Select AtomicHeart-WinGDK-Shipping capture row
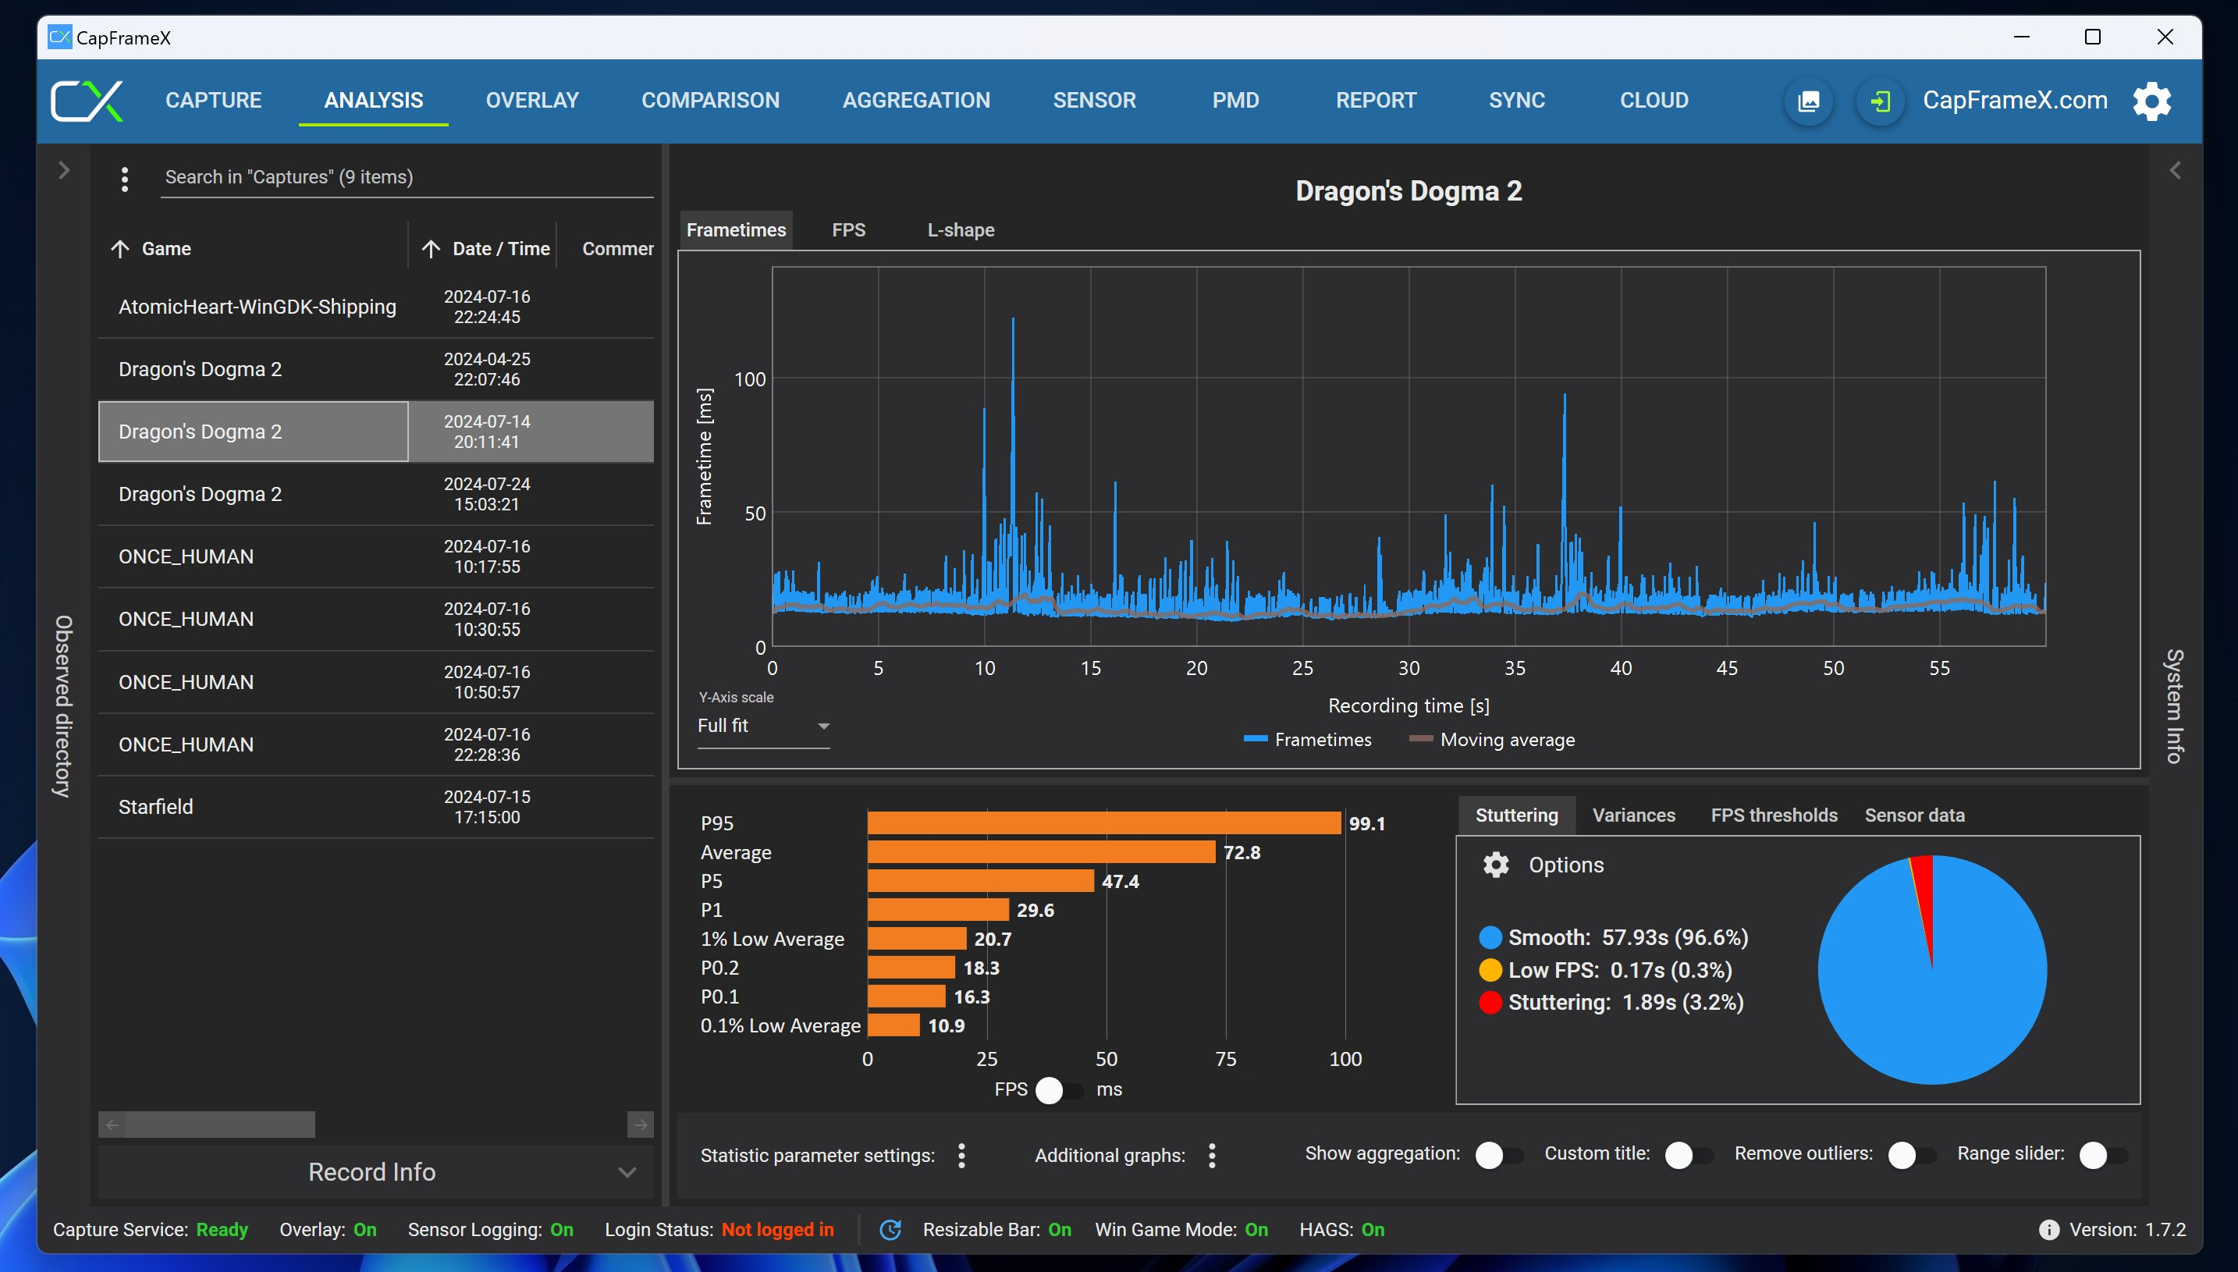Image resolution: width=2238 pixels, height=1272 pixels. (375, 307)
